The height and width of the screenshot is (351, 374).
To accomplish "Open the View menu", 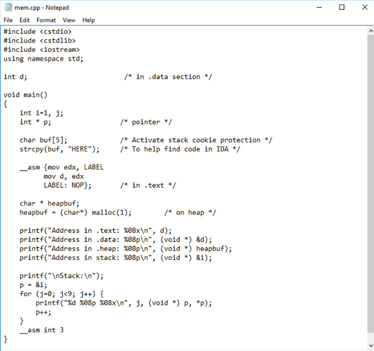I will (x=69, y=20).
